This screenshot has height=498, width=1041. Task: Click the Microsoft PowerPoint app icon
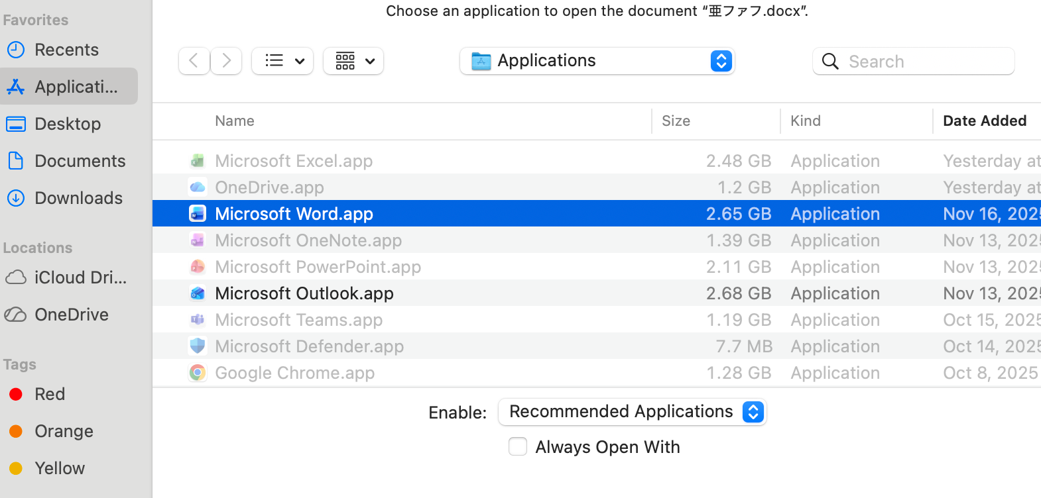click(198, 266)
